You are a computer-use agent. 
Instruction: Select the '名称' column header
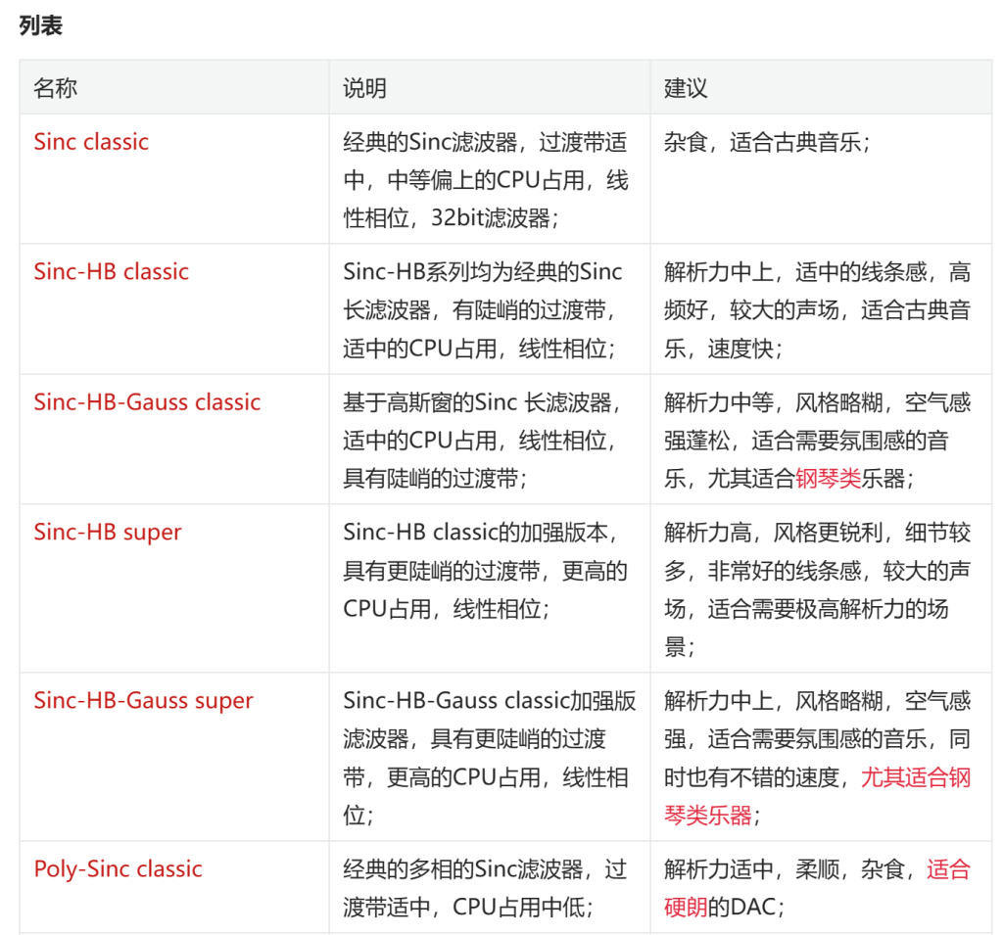pos(56,87)
